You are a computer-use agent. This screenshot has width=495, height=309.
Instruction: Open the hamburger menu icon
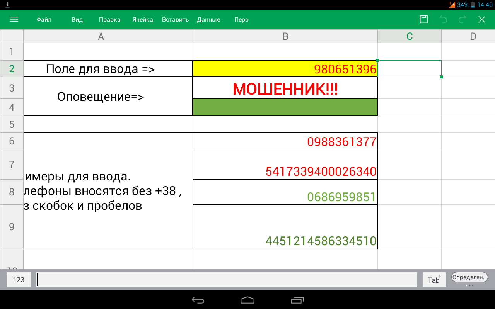14,20
